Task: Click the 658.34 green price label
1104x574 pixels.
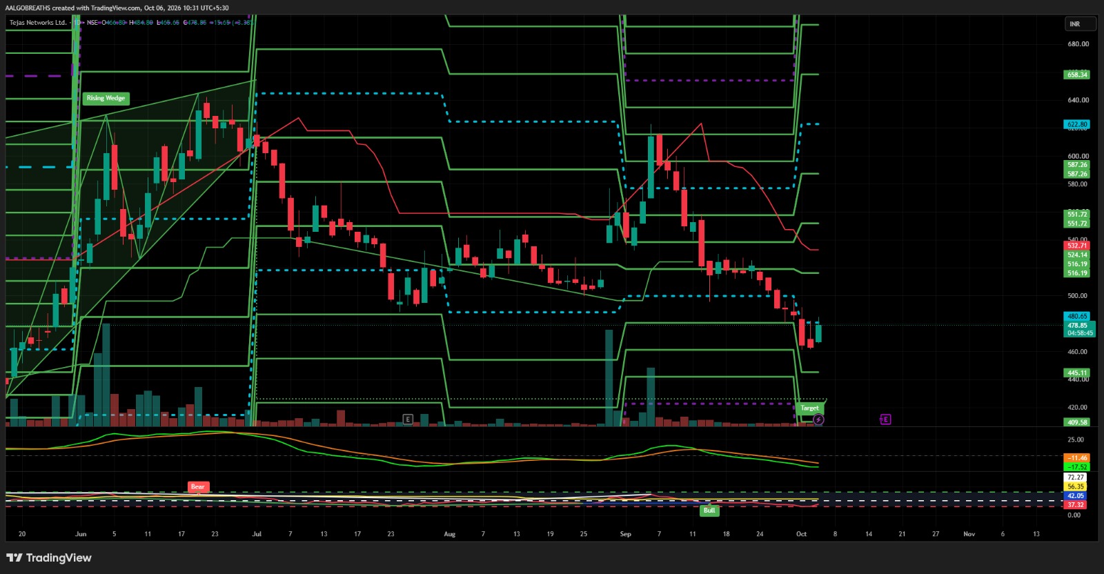Action: tap(1077, 75)
